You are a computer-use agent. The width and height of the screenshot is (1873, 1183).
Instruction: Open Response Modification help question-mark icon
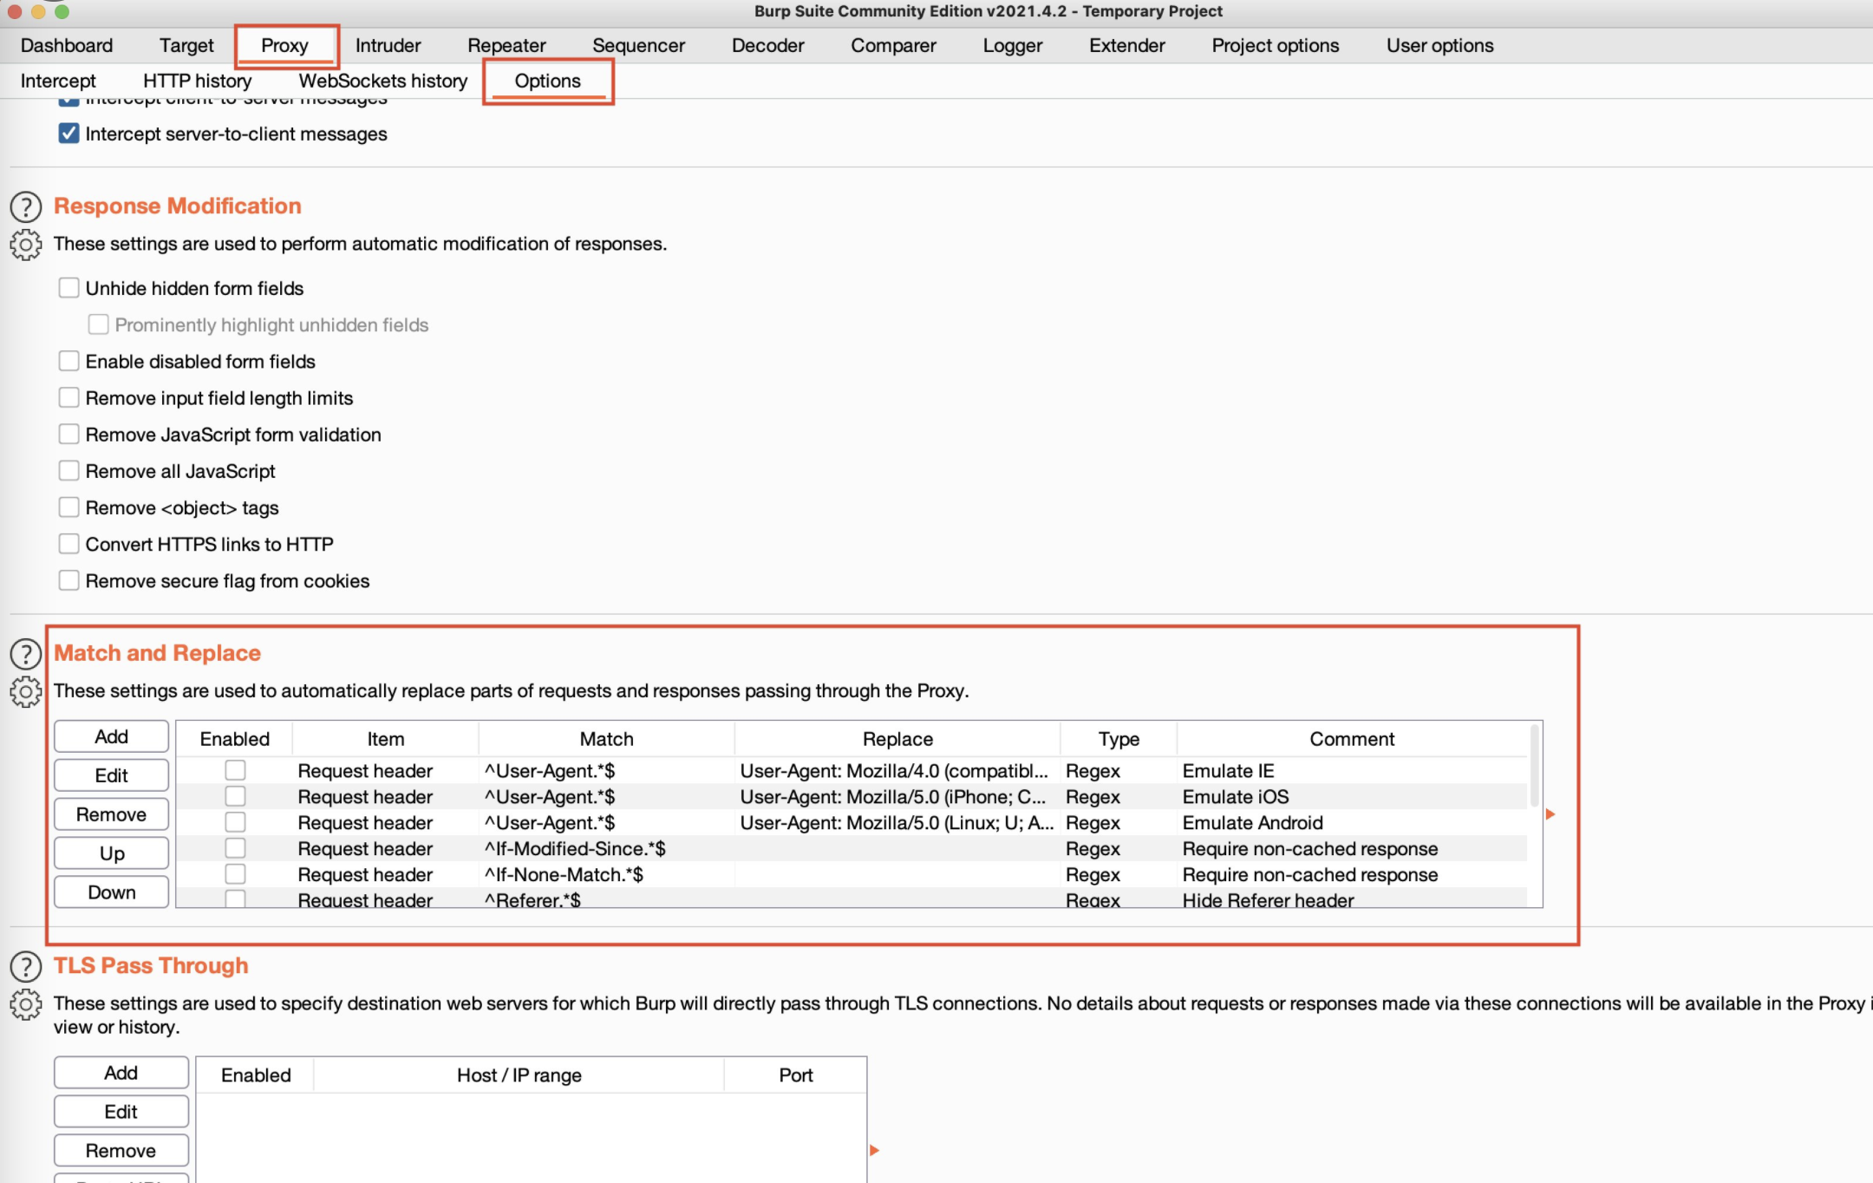(x=26, y=206)
